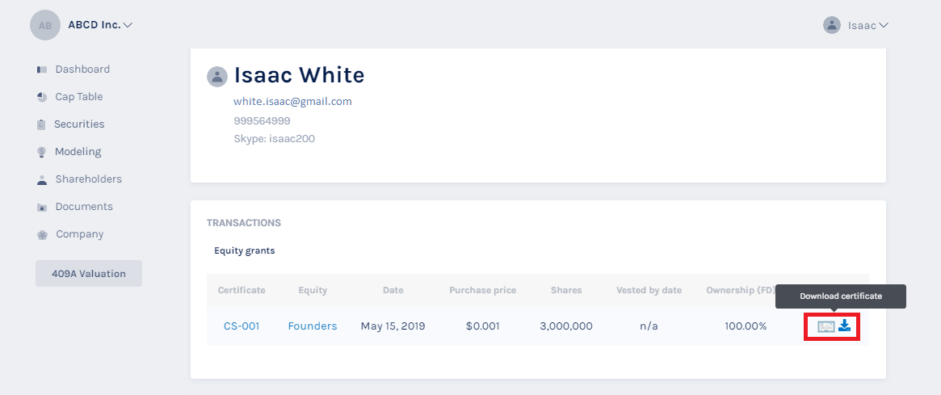The image size is (941, 395).
Task: Open the CS-001 certificate link
Action: (242, 326)
